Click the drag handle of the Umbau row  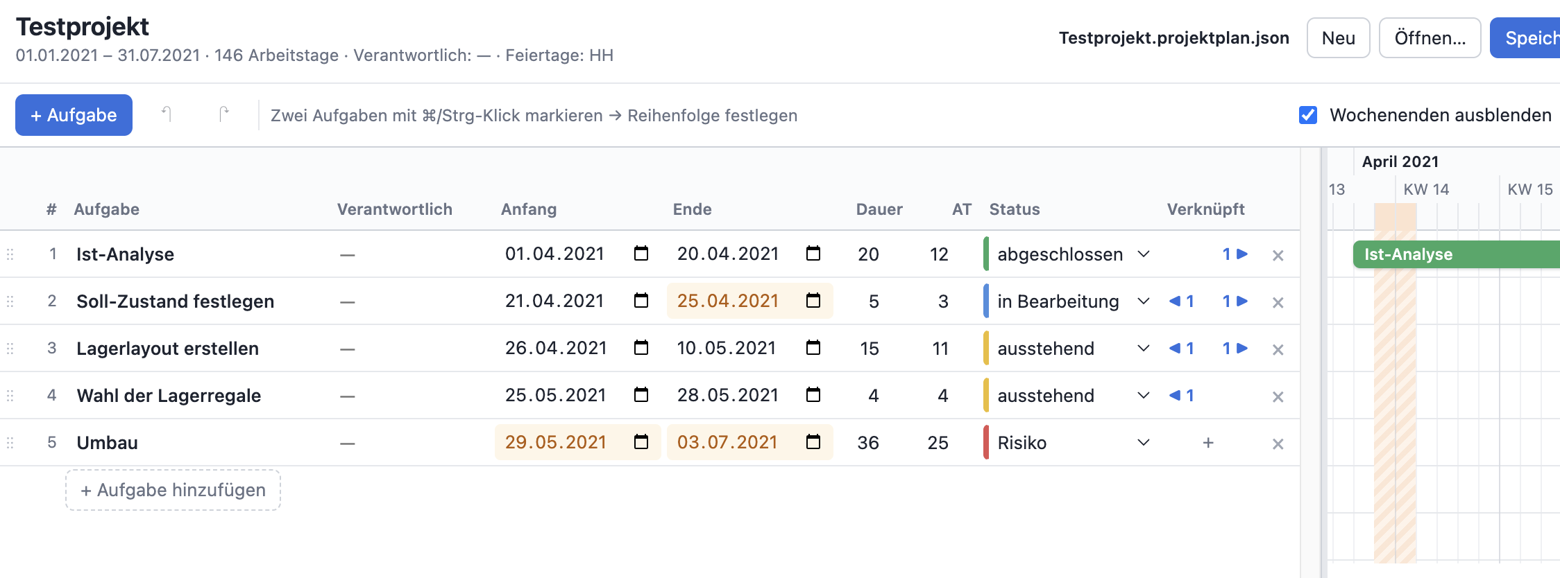10,443
